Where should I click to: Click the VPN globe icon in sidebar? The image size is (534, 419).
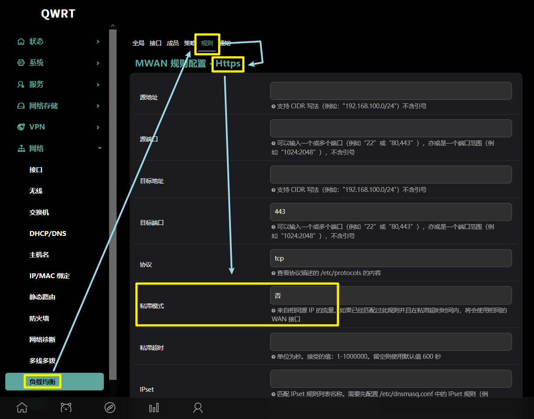coord(21,127)
